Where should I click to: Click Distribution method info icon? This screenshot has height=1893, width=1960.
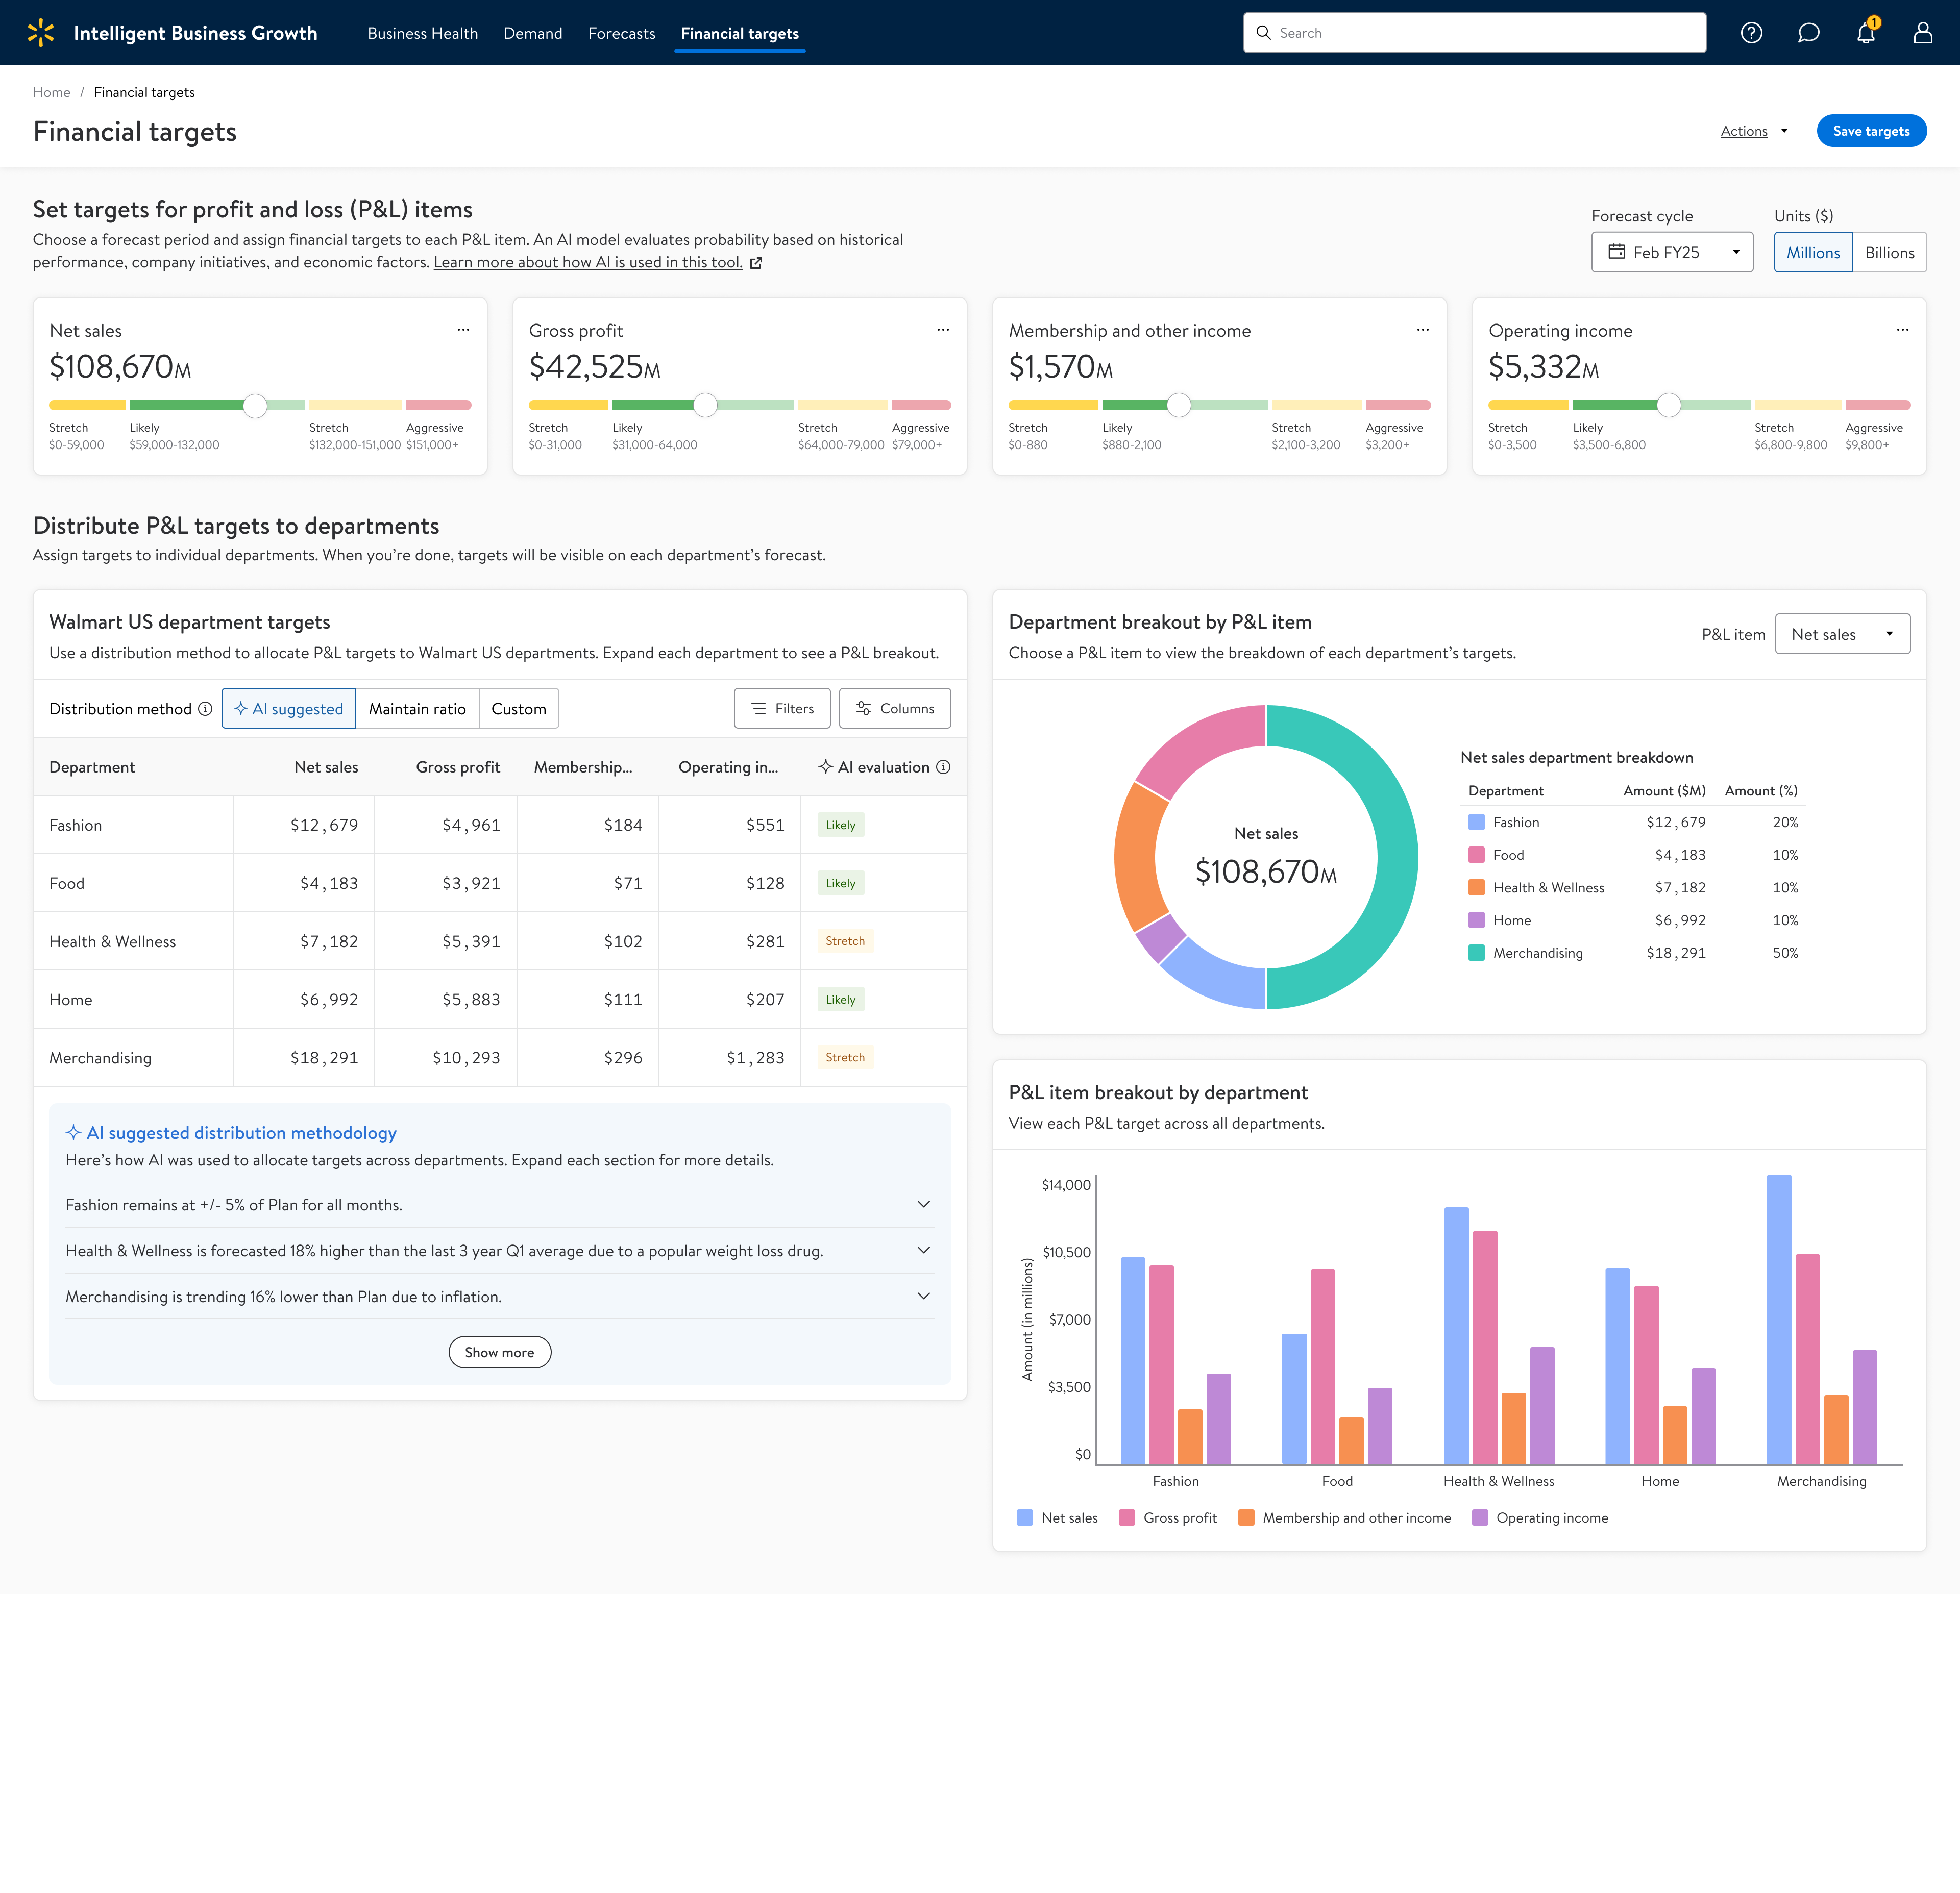[205, 709]
